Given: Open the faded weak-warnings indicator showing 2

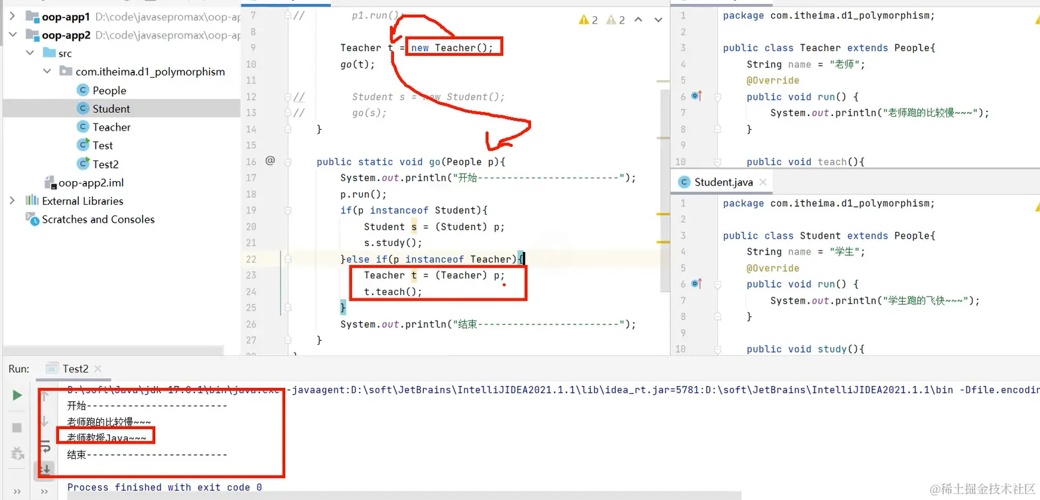Looking at the screenshot, I should pyautogui.click(x=616, y=20).
